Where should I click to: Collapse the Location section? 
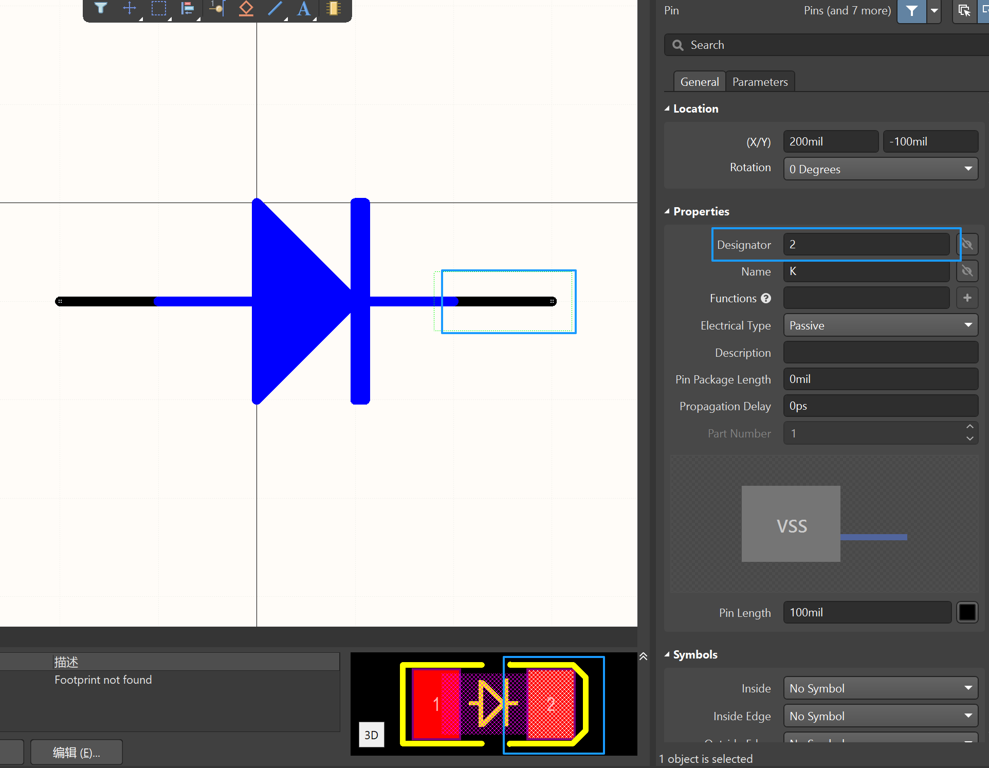point(667,108)
